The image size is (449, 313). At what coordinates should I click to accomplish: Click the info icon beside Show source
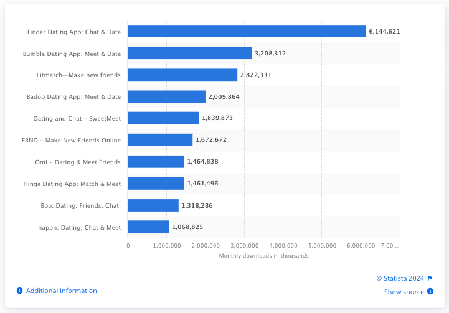[x=430, y=292]
